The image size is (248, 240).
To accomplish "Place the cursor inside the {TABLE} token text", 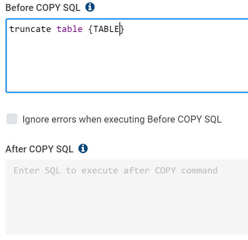I will [106, 29].
